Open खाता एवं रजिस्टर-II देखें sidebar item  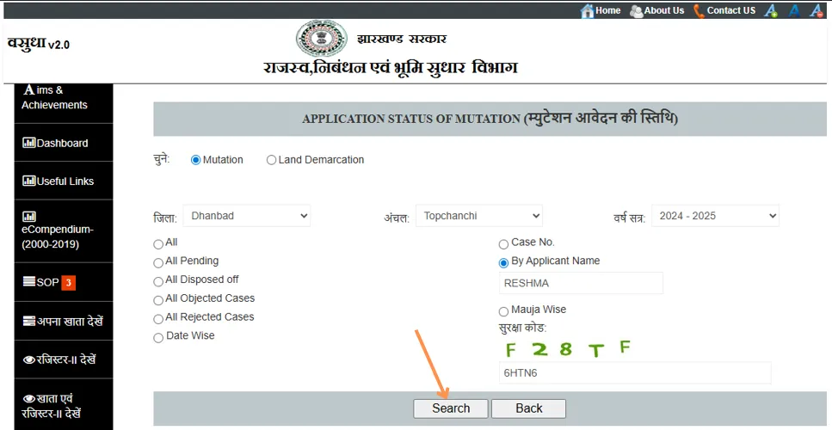(64, 404)
